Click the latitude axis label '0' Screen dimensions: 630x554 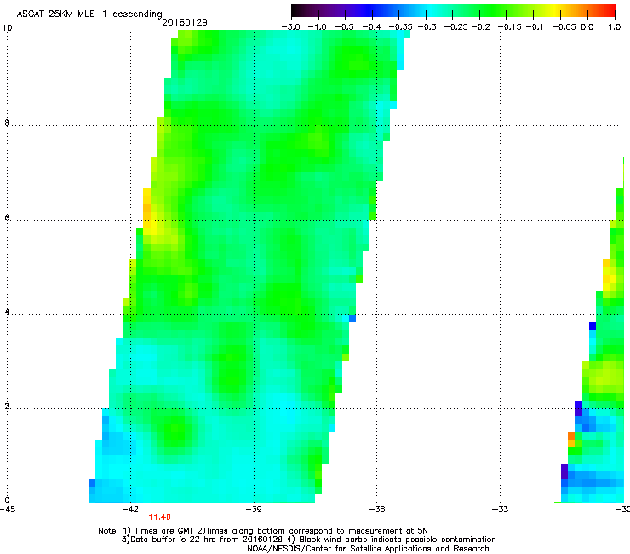tap(7, 500)
